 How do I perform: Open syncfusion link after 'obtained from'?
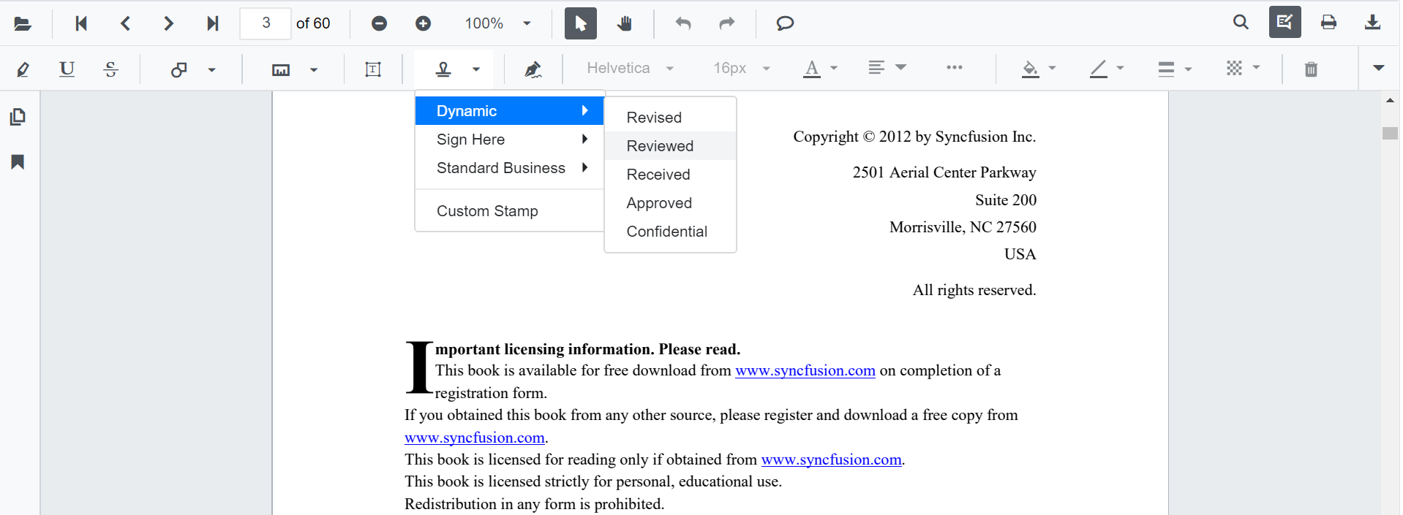(831, 459)
